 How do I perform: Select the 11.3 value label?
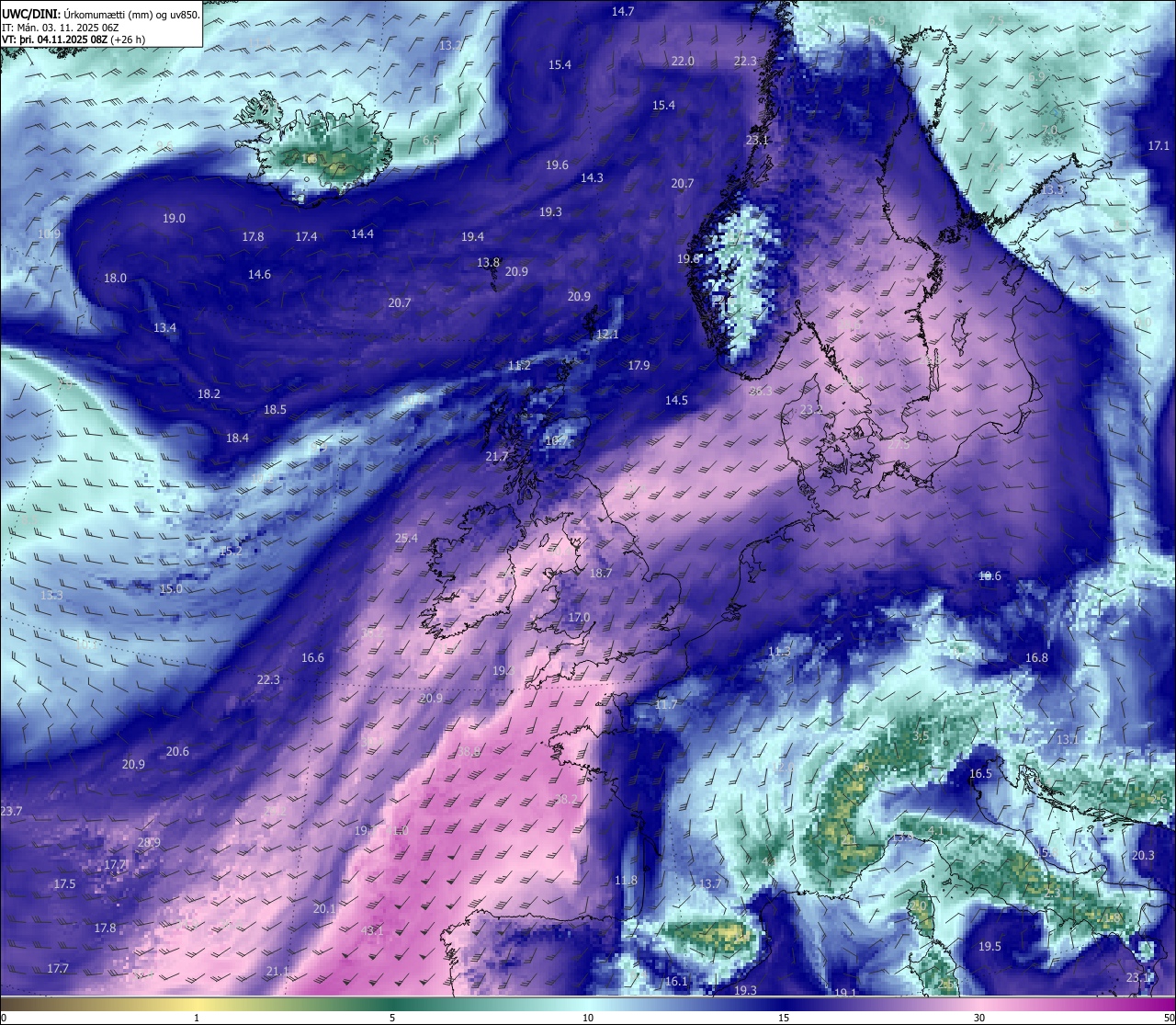point(778,653)
